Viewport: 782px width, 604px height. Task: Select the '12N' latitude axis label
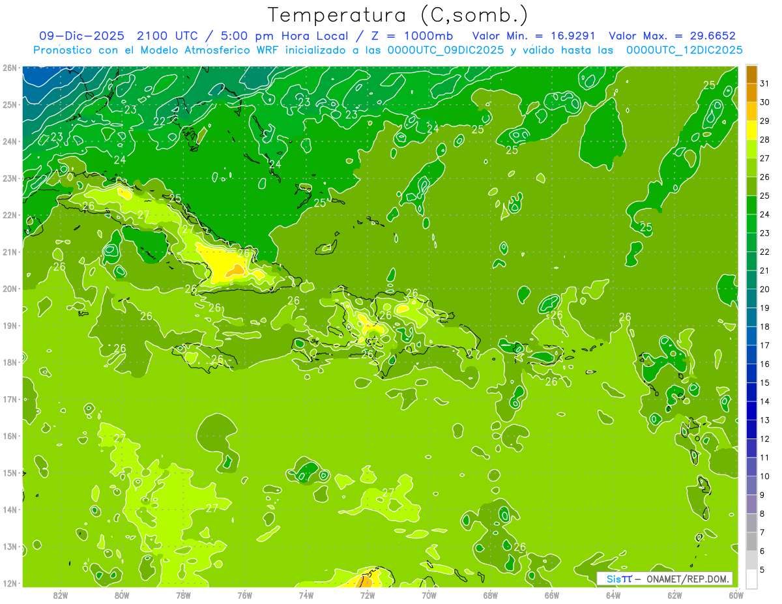point(9,583)
